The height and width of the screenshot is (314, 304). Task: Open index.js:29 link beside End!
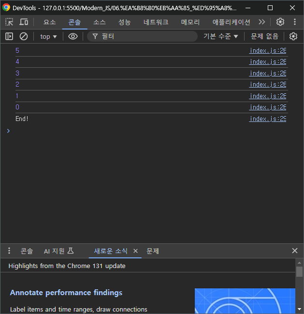tap(268, 119)
